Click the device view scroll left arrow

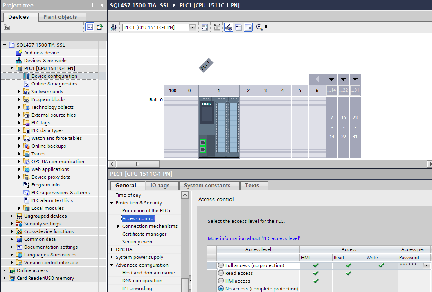click(x=112, y=164)
